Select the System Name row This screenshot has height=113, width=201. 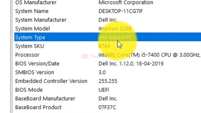click(x=108, y=11)
